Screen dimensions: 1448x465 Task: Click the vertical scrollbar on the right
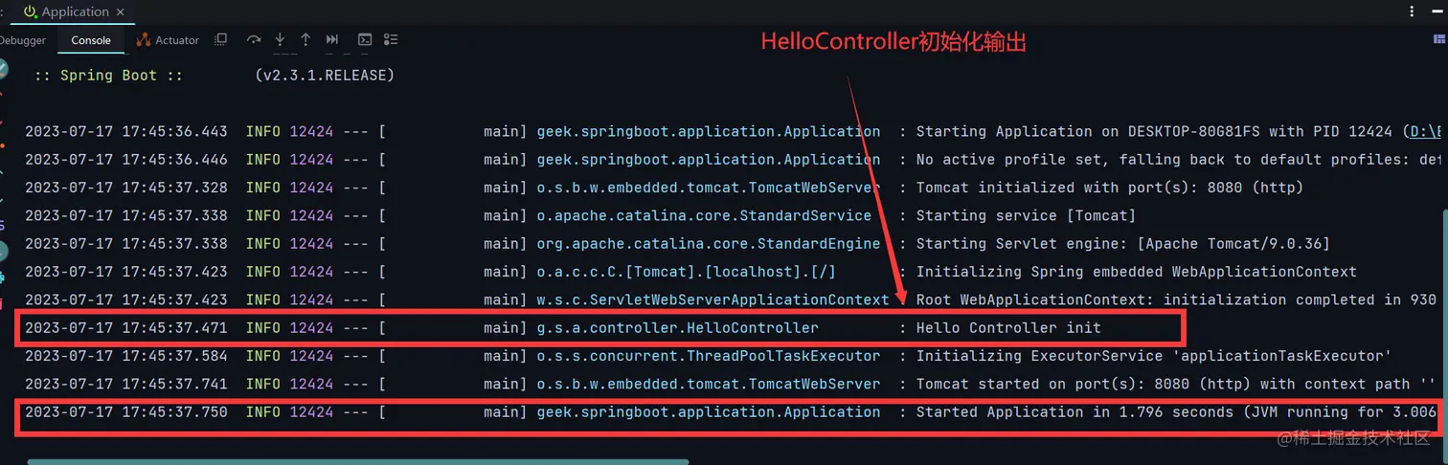(x=1442, y=325)
